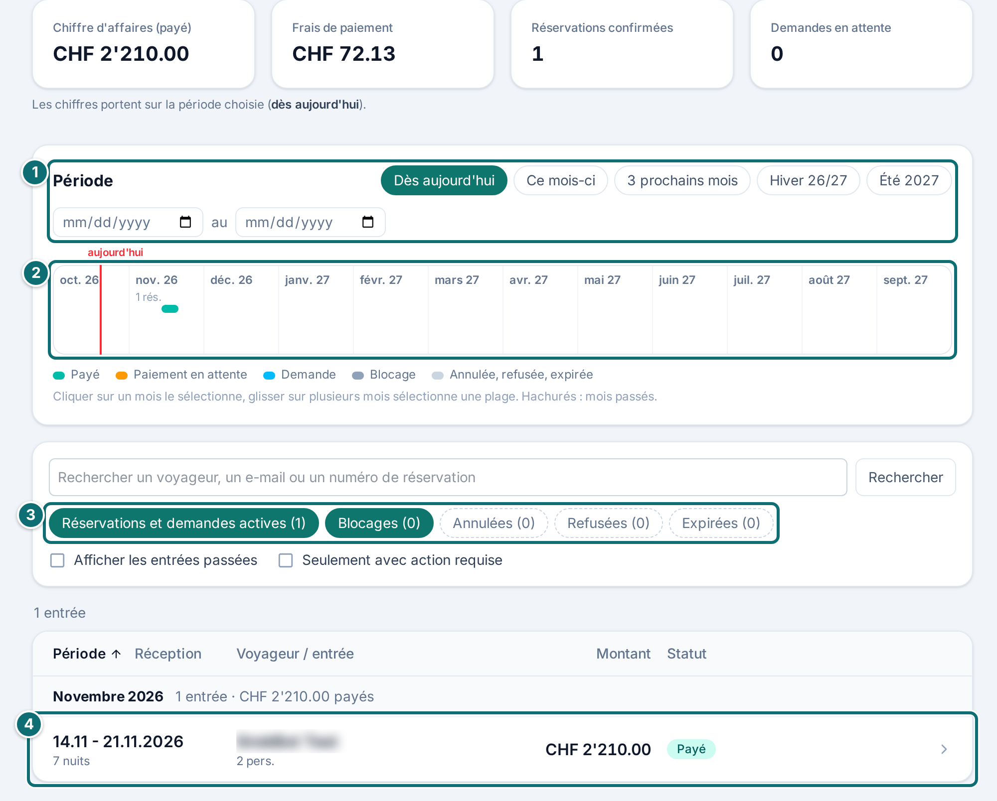
Task: Select avr. 27 month in timeline
Action: click(x=540, y=310)
